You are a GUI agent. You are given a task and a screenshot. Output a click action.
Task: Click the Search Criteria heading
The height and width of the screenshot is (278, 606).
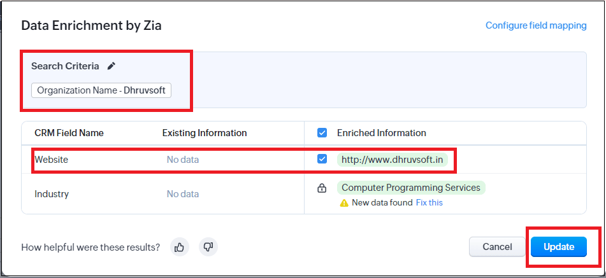(65, 66)
